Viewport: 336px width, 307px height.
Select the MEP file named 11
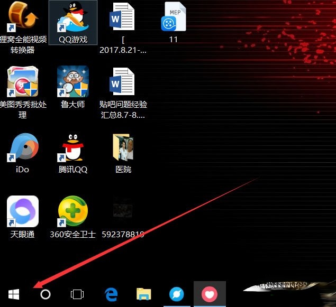(173, 17)
